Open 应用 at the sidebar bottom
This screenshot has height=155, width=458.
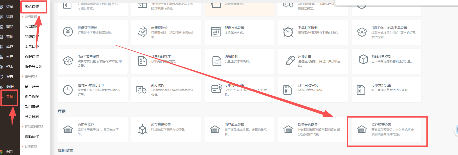pos(9,152)
